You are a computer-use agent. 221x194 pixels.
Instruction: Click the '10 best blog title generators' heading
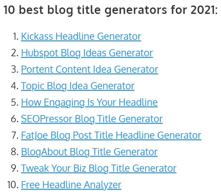(110, 10)
